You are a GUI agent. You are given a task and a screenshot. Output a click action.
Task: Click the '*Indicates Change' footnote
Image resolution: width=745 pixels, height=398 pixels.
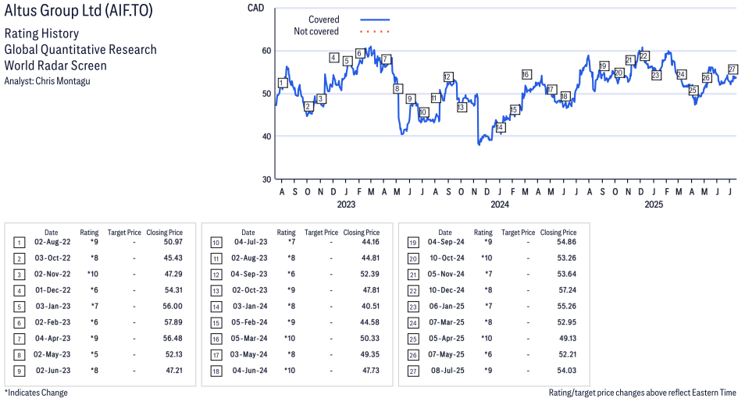pyautogui.click(x=36, y=393)
